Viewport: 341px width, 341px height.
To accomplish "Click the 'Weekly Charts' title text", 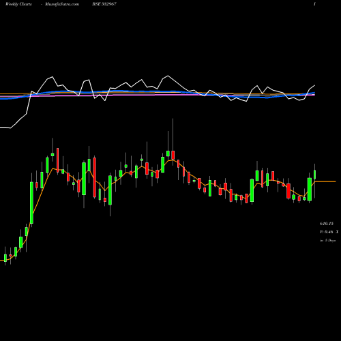I will point(18,4).
